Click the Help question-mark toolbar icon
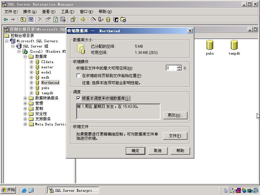The height and width of the screenshot is (195, 260). click(73, 19)
